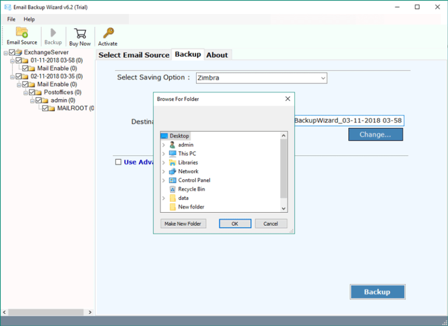Close the Browse For Folder dialog
The width and height of the screenshot is (448, 326).
(288, 99)
